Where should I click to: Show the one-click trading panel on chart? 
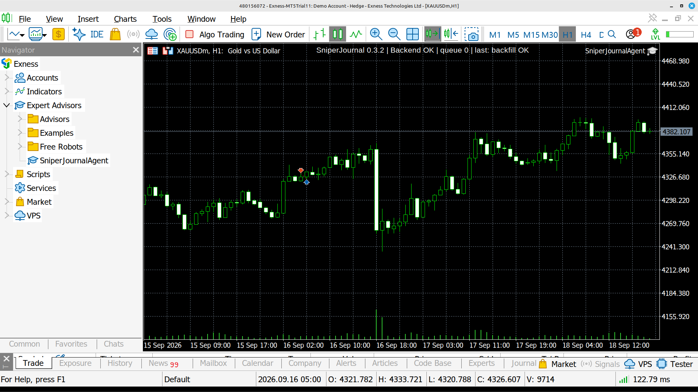(152, 51)
